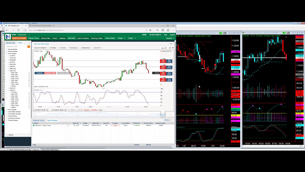305x172 pixels.
Task: Expand the Commodities Binaries node
Action: pyautogui.click(x=7, y=111)
